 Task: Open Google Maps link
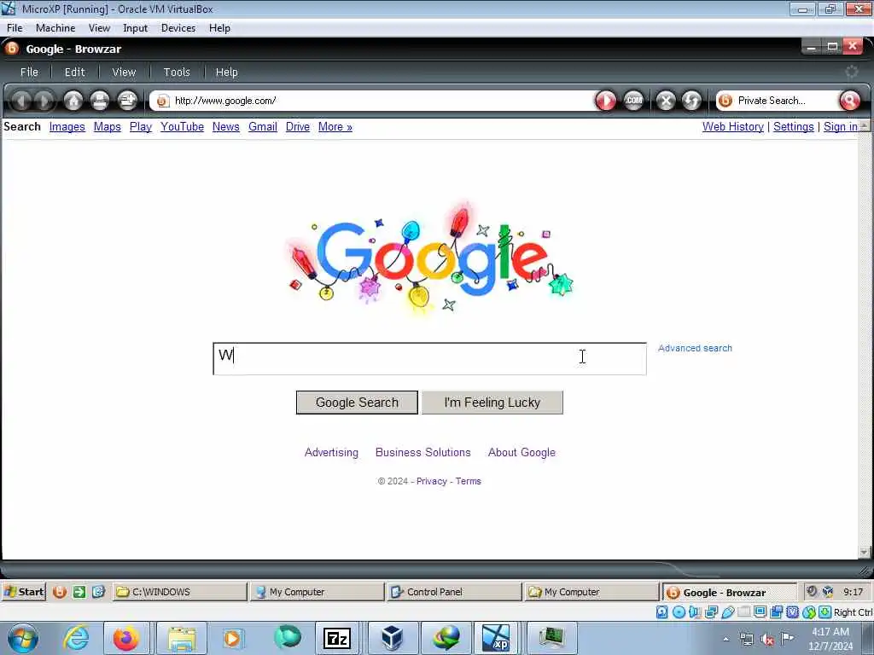[107, 127]
